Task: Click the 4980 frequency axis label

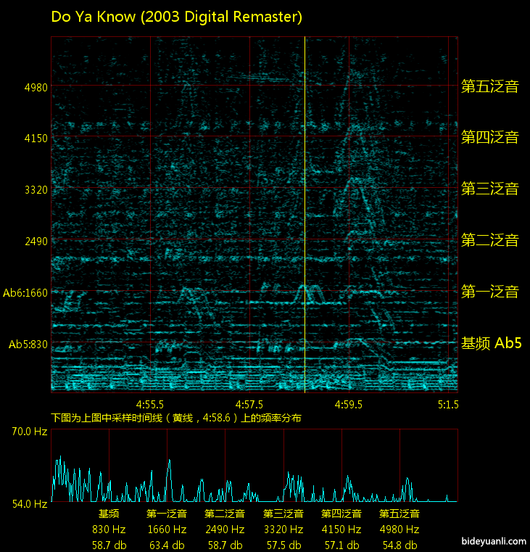Action: 36,88
